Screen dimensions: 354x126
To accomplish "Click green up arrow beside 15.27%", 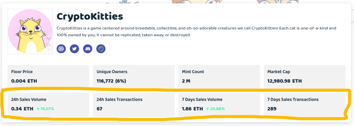I will tap(38, 109).
